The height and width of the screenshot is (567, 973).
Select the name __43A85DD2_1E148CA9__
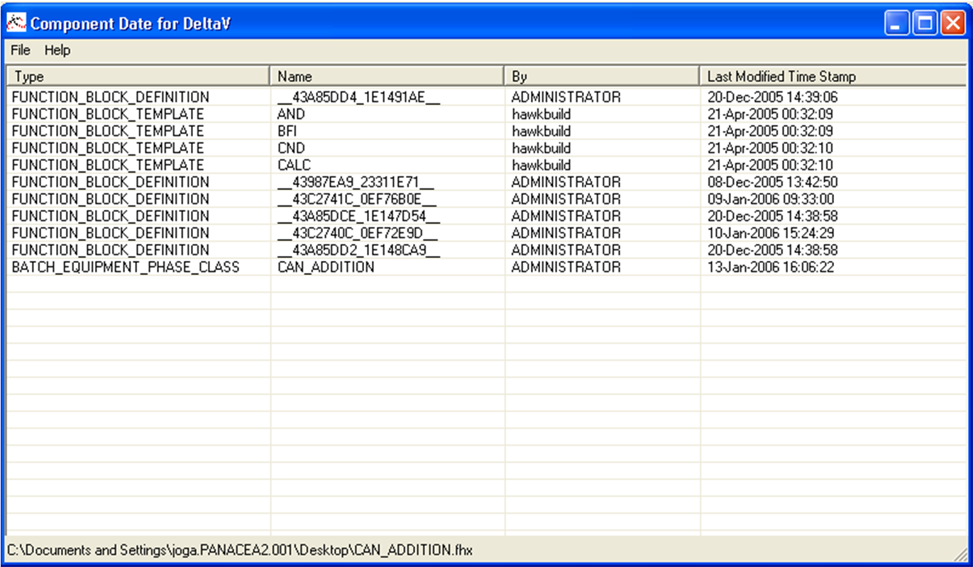pos(359,250)
